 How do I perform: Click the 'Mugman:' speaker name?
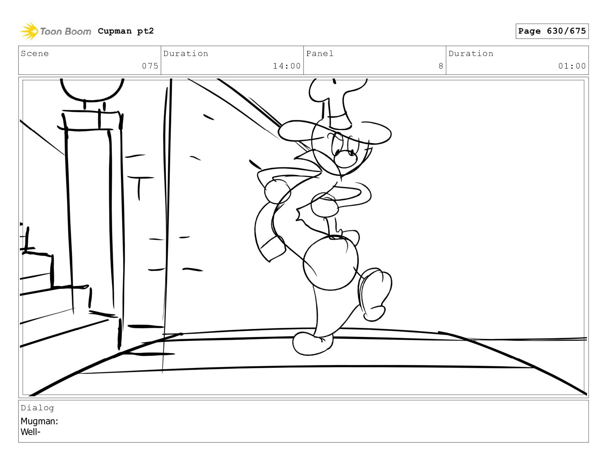[x=39, y=421]
